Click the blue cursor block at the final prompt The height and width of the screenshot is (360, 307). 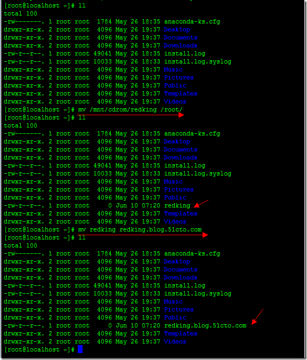[x=80, y=349]
